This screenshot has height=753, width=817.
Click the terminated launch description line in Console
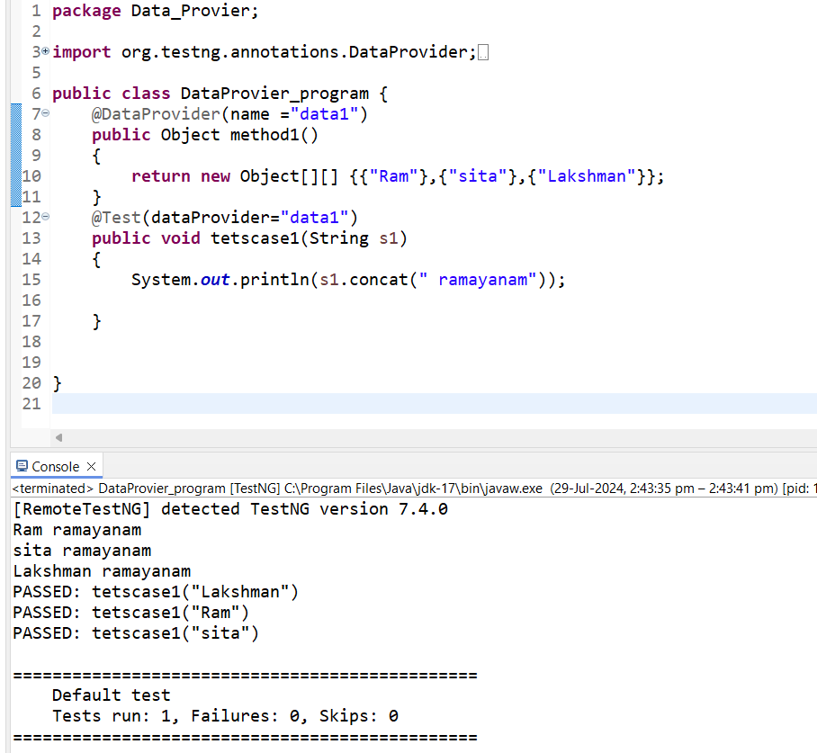point(414,489)
